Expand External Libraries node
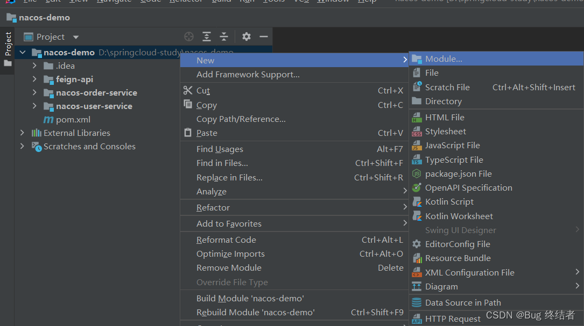This screenshot has height=326, width=584. coord(22,132)
